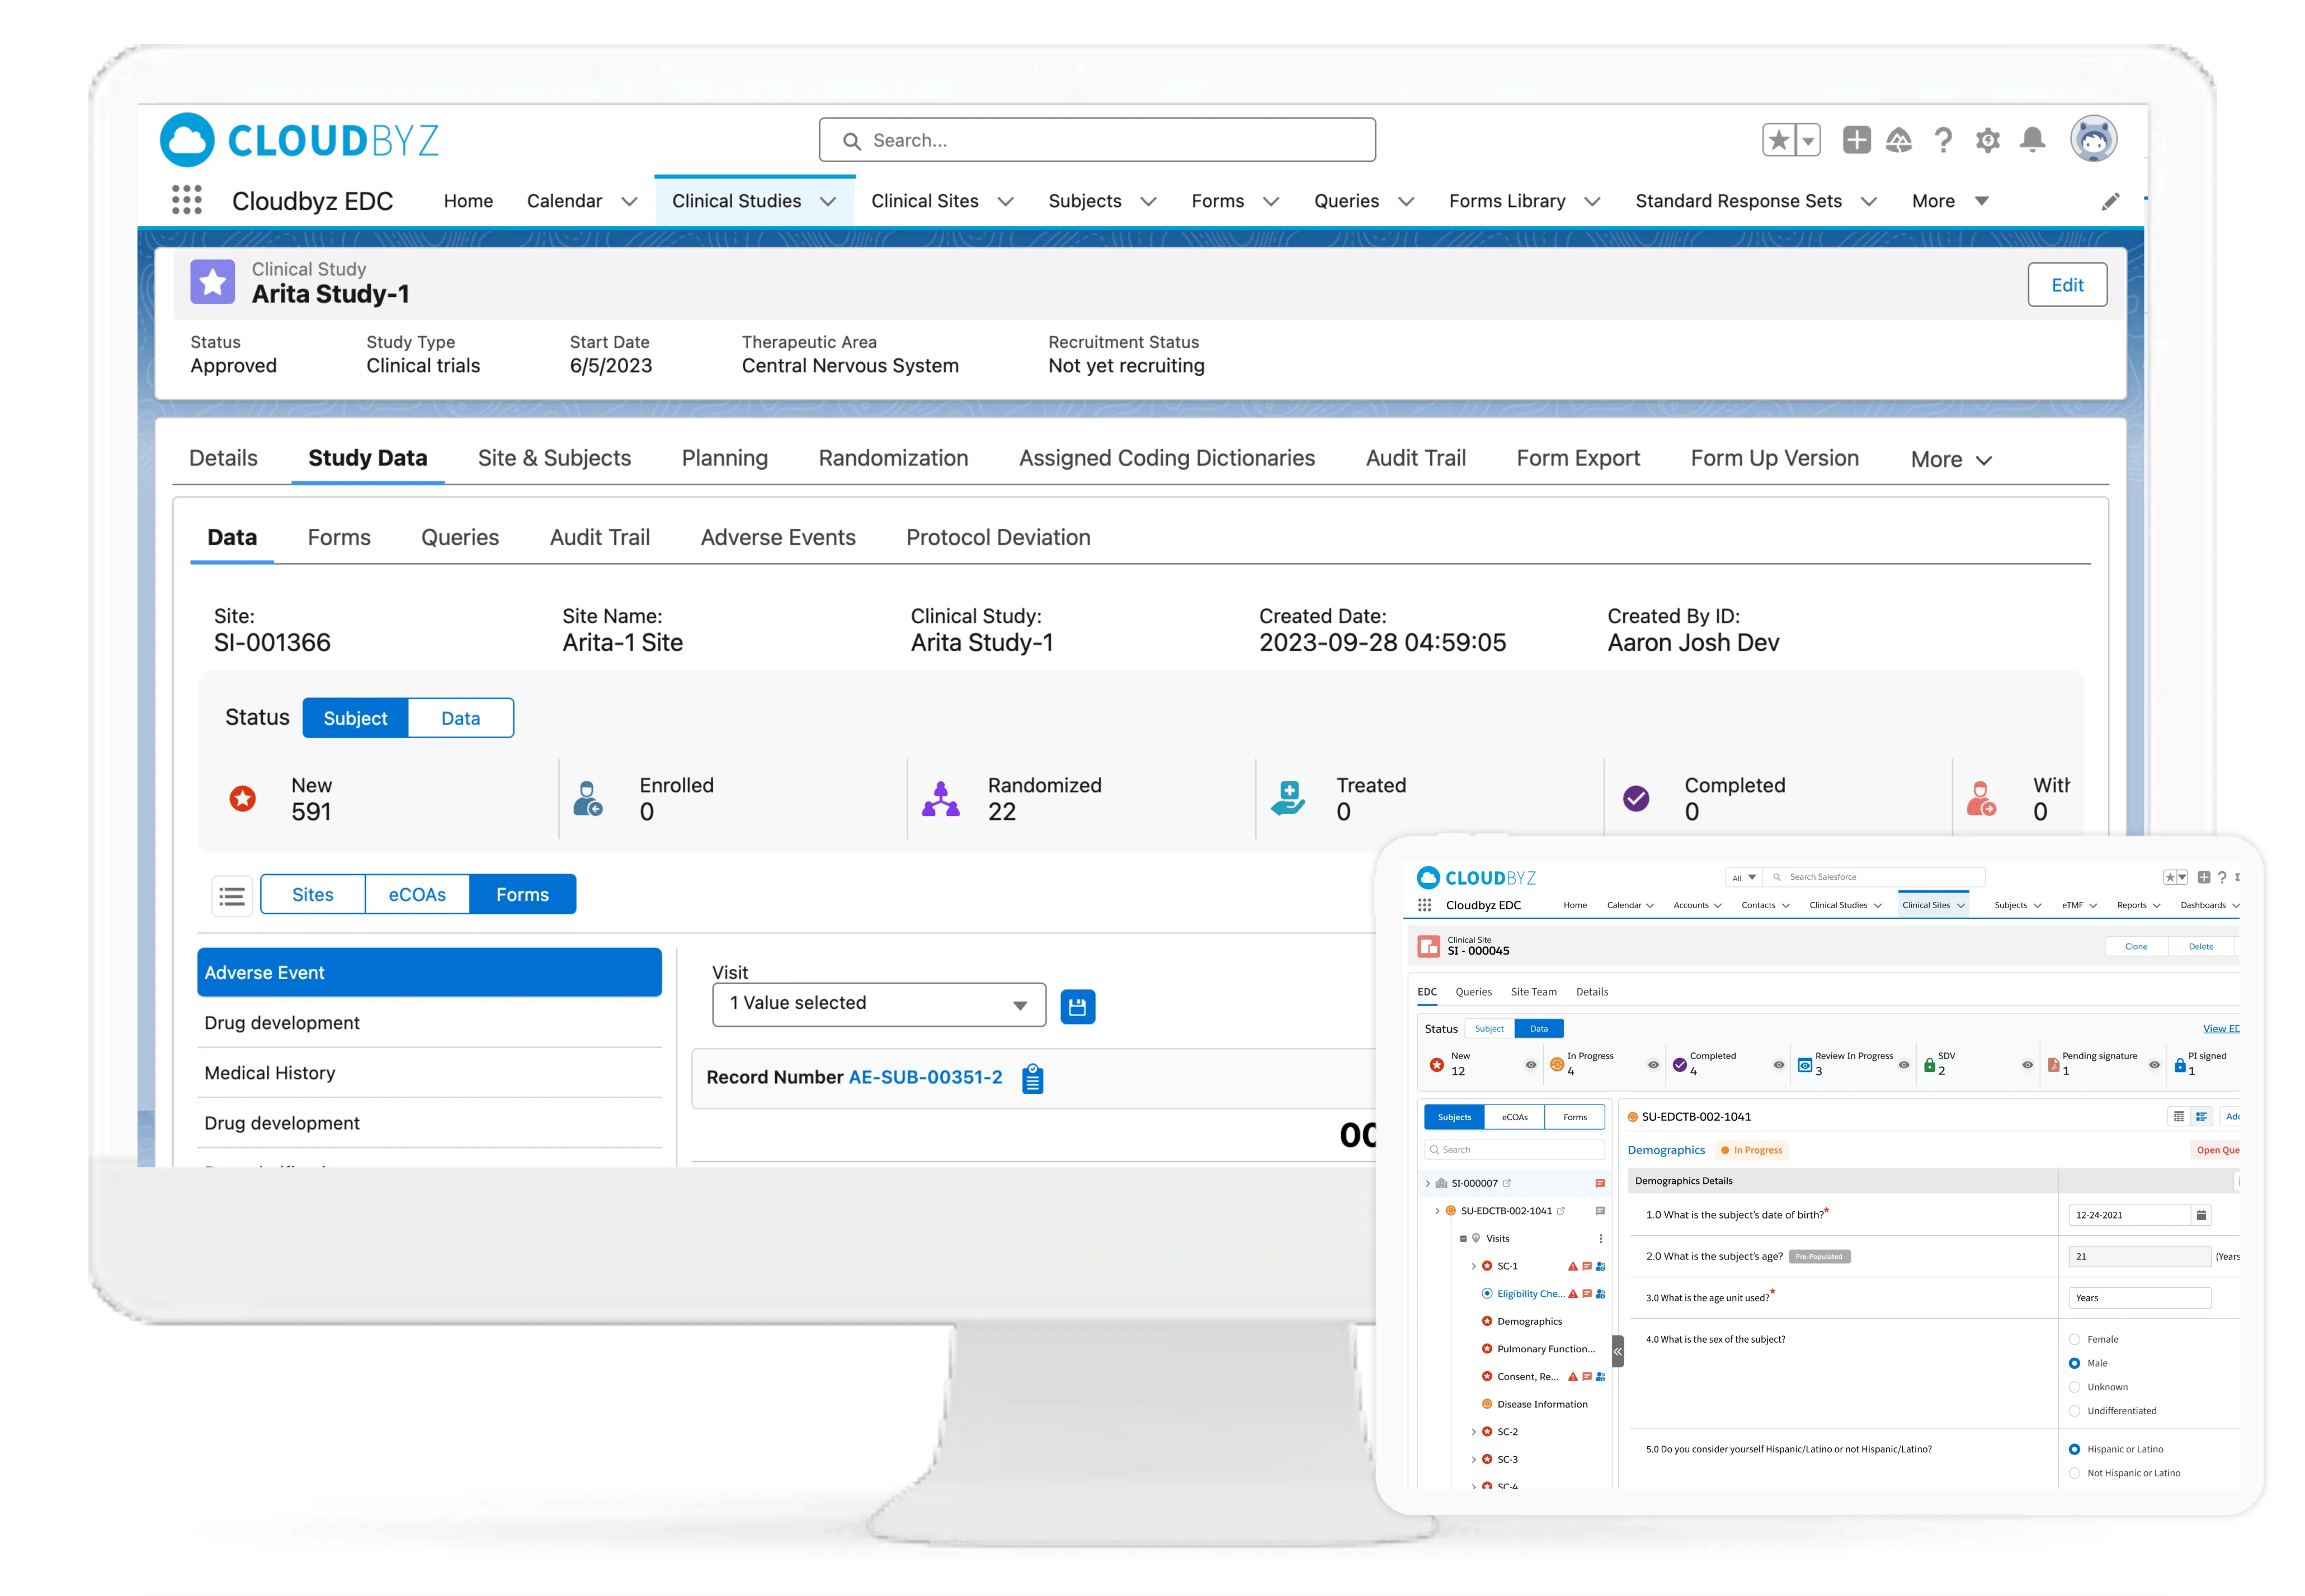Click the Edit button for Arita Study-1

point(2066,285)
